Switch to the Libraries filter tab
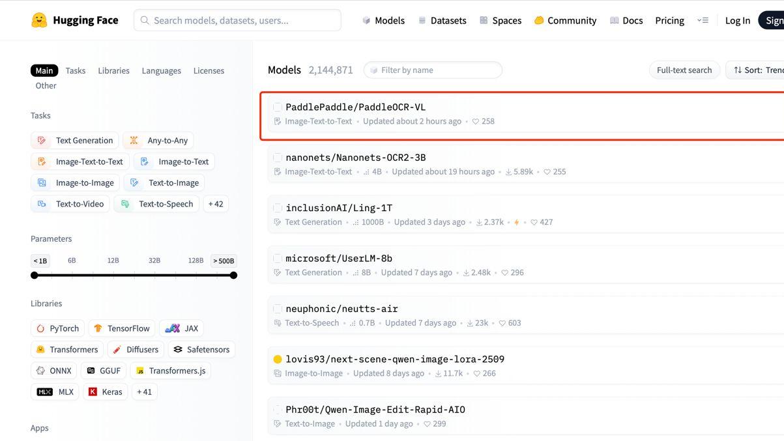784x441 pixels. [x=113, y=70]
